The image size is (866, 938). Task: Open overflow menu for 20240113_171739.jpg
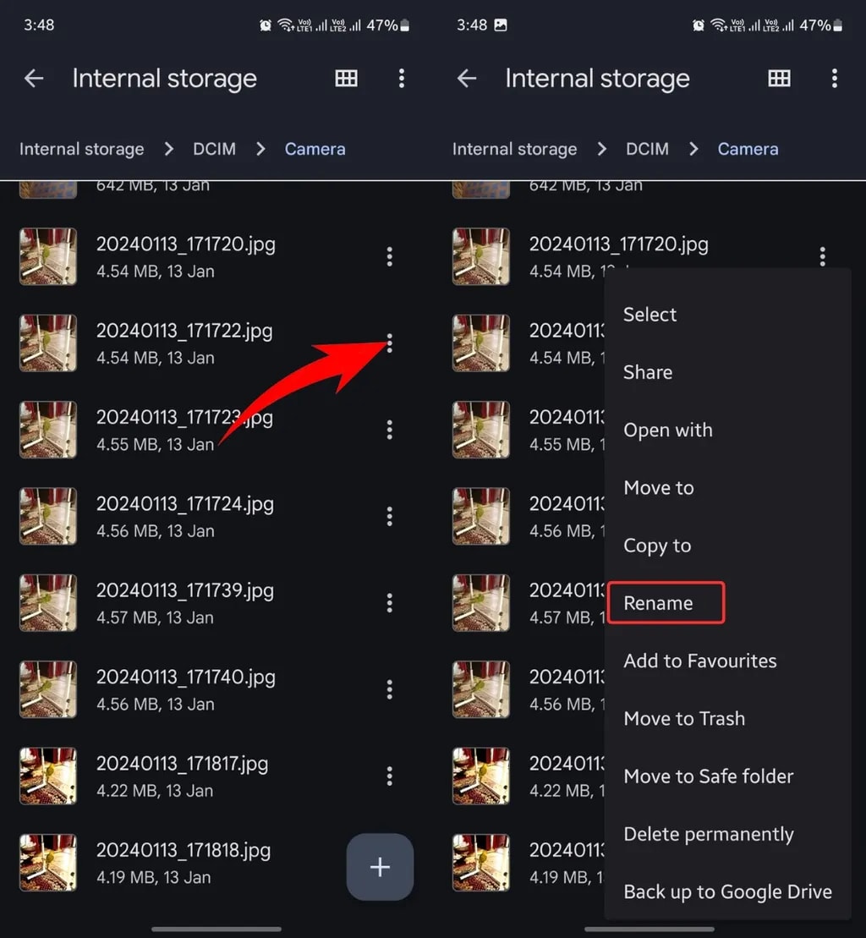389,603
